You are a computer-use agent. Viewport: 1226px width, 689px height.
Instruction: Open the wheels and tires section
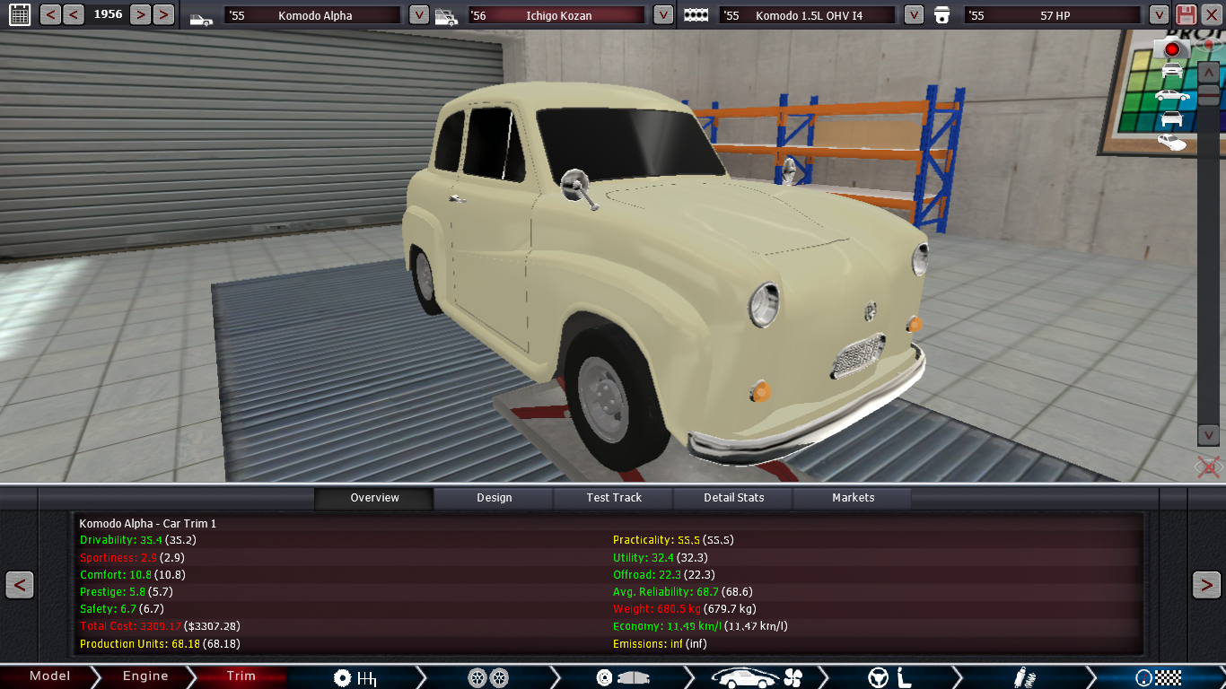tap(488, 677)
